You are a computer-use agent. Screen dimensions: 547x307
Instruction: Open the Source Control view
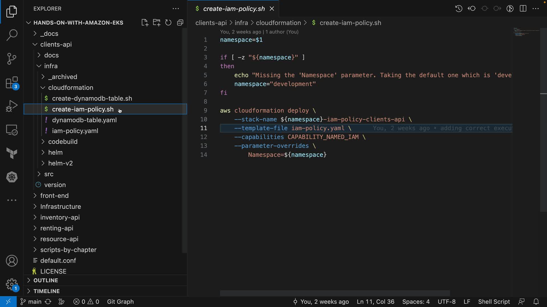point(12,59)
